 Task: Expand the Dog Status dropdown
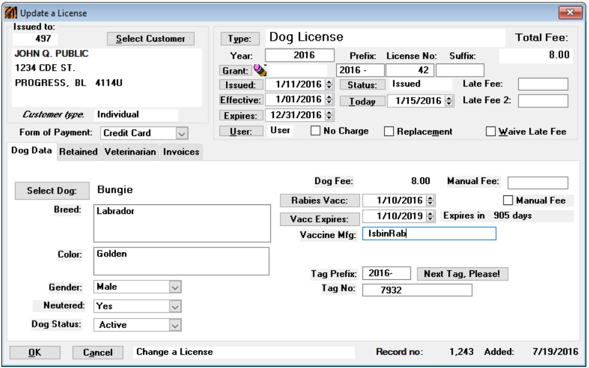pos(174,325)
